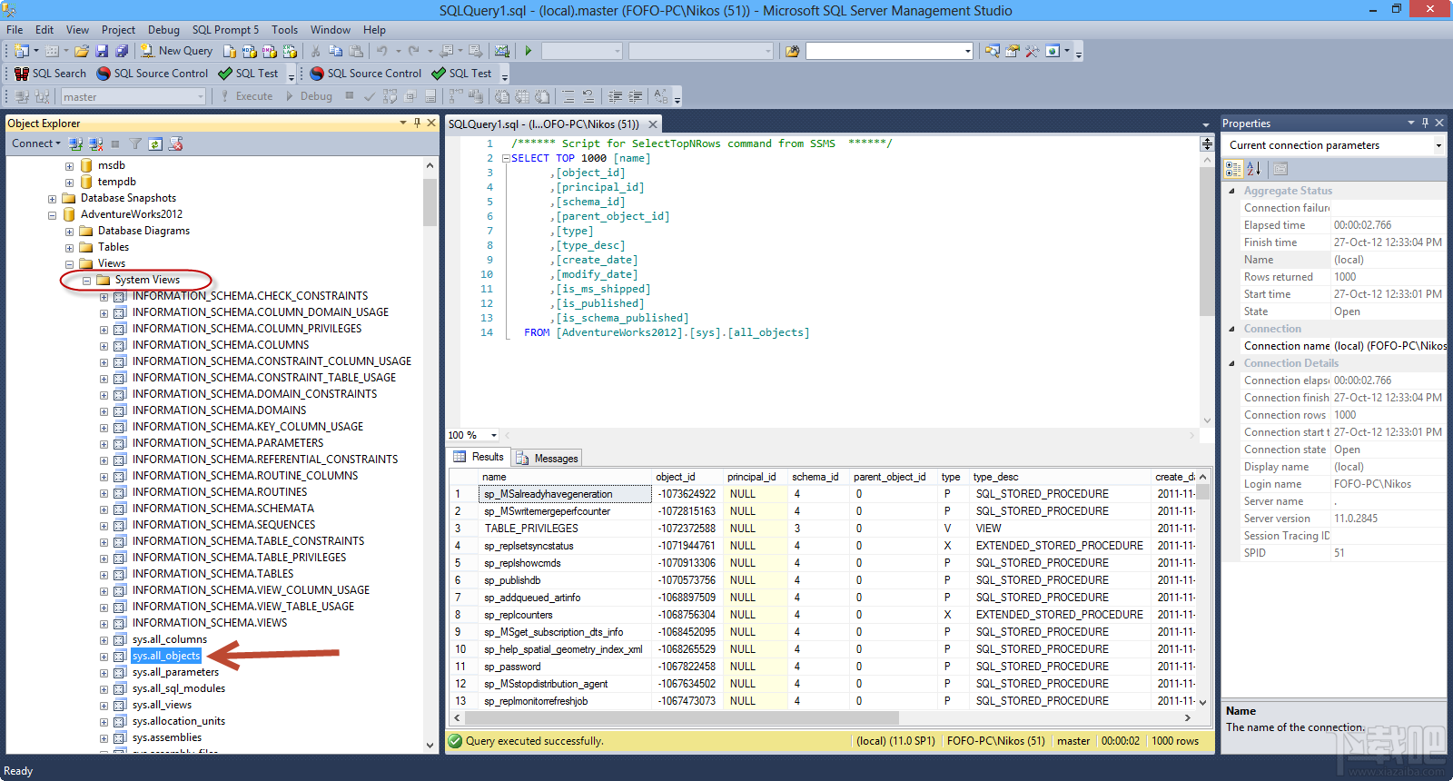
Task: Click the Analysis Services MDX Query icon
Action: (249, 51)
